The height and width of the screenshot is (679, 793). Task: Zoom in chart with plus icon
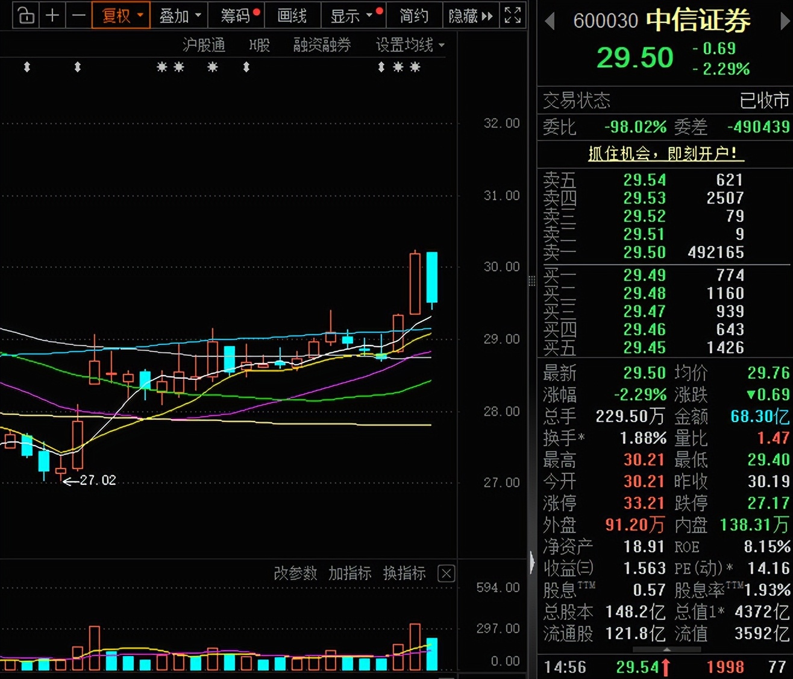(x=52, y=16)
